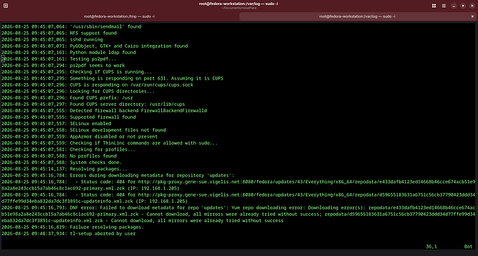Click 'DNF error: Failed to download metadata' line
This screenshot has height=256, width=478.
(238, 208)
